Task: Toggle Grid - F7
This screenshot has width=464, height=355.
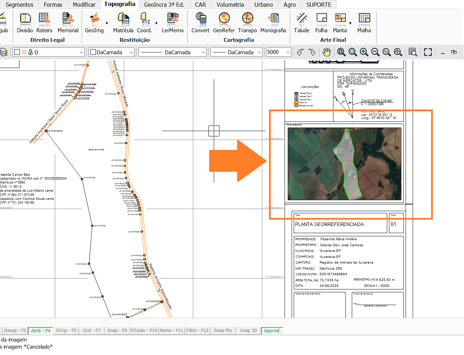Action: (x=92, y=330)
